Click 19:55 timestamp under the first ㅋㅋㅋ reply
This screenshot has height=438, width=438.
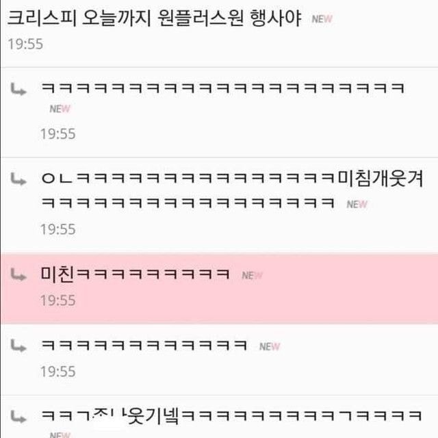pyautogui.click(x=57, y=134)
